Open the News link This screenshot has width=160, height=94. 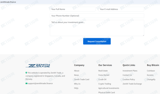(x=76, y=75)
